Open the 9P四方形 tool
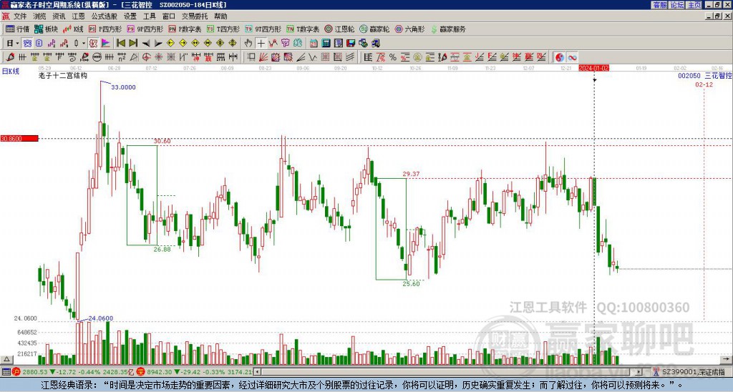Screen dimensions: 733x392 tap(145, 29)
